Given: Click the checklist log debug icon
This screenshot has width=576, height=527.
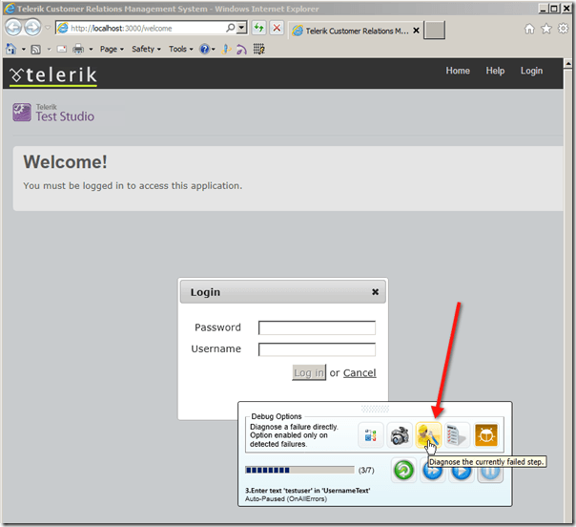Looking at the screenshot, I should [457, 435].
